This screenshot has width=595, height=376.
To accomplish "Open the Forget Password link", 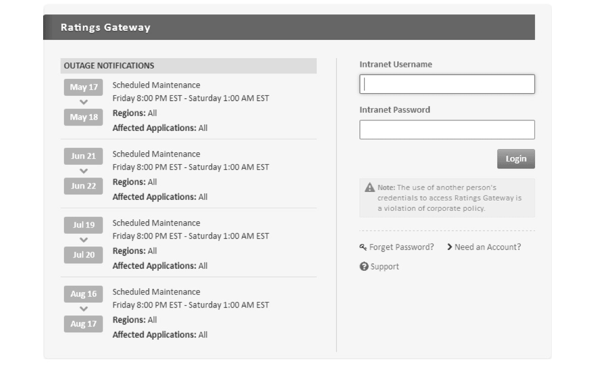I will pyautogui.click(x=401, y=247).
